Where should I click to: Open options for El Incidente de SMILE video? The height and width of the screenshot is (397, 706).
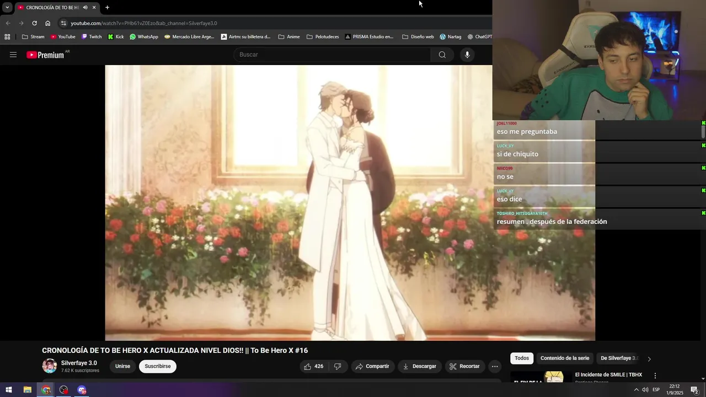point(655,375)
